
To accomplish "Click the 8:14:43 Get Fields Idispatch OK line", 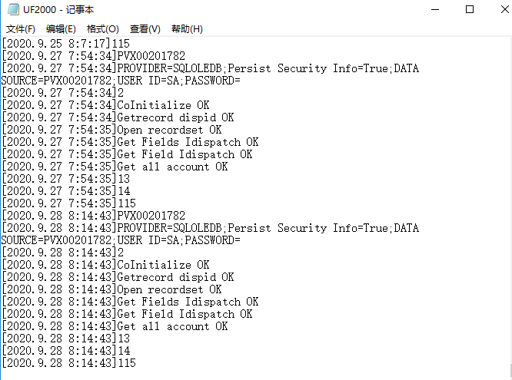I will (130, 302).
